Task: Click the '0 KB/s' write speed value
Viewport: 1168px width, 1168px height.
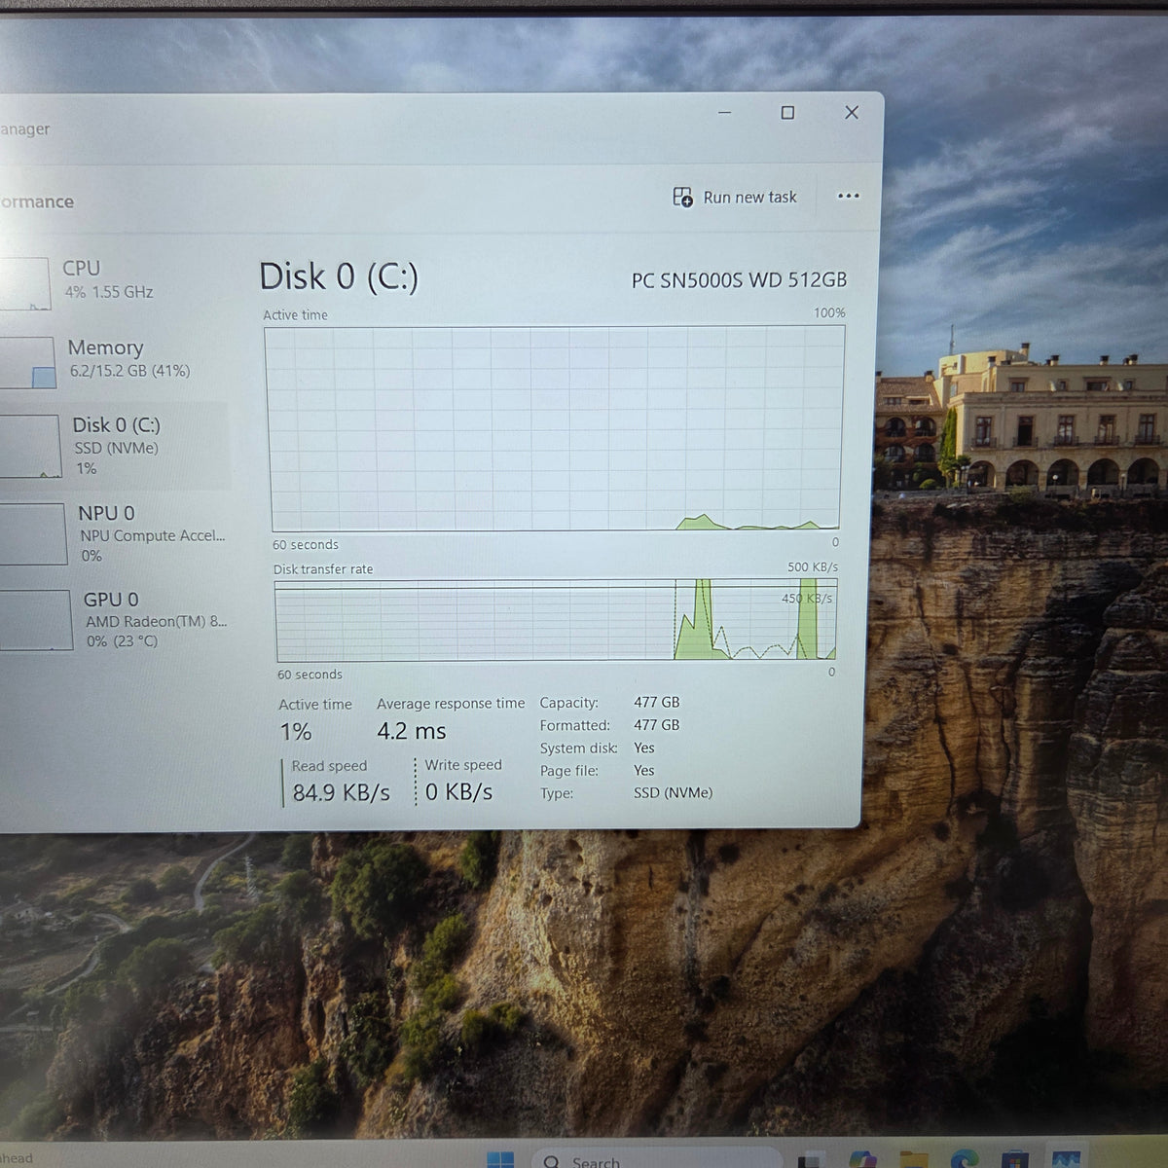Action: point(459,792)
